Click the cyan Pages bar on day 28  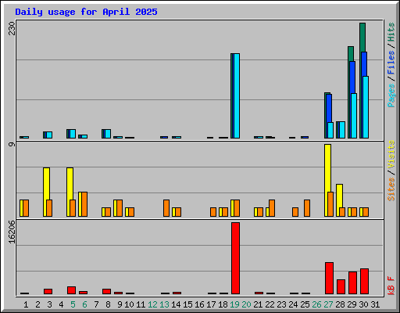tap(342, 130)
